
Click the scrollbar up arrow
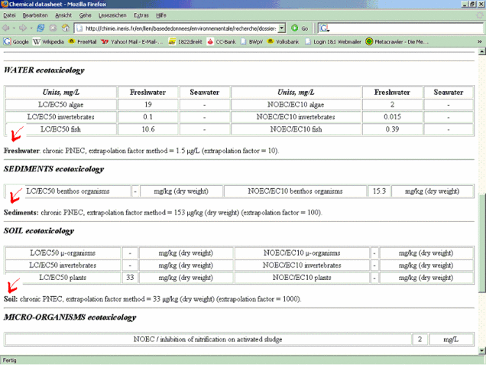[481, 51]
